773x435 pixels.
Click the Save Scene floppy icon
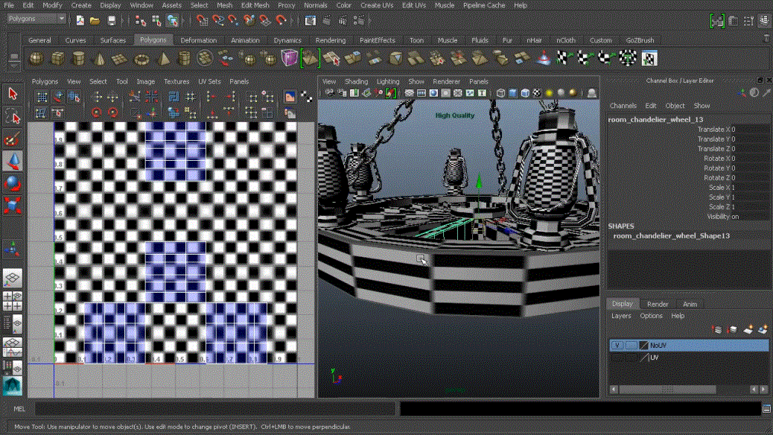112,20
